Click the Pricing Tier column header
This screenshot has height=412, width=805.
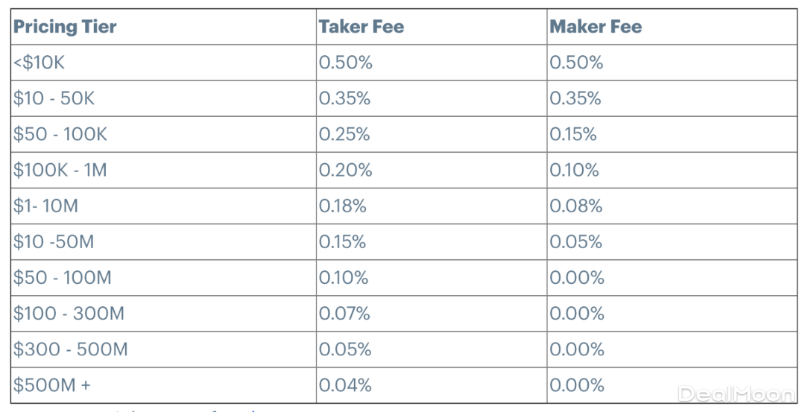pos(65,27)
